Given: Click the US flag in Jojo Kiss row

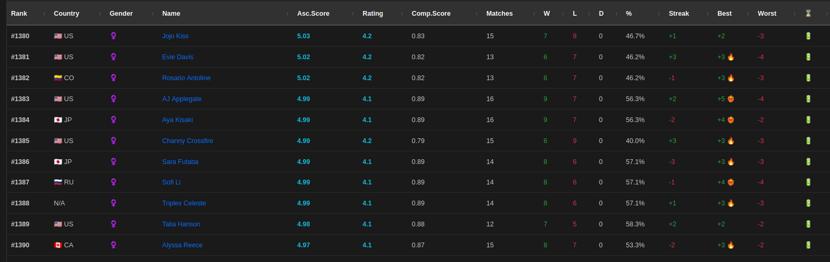Looking at the screenshot, I should [58, 36].
